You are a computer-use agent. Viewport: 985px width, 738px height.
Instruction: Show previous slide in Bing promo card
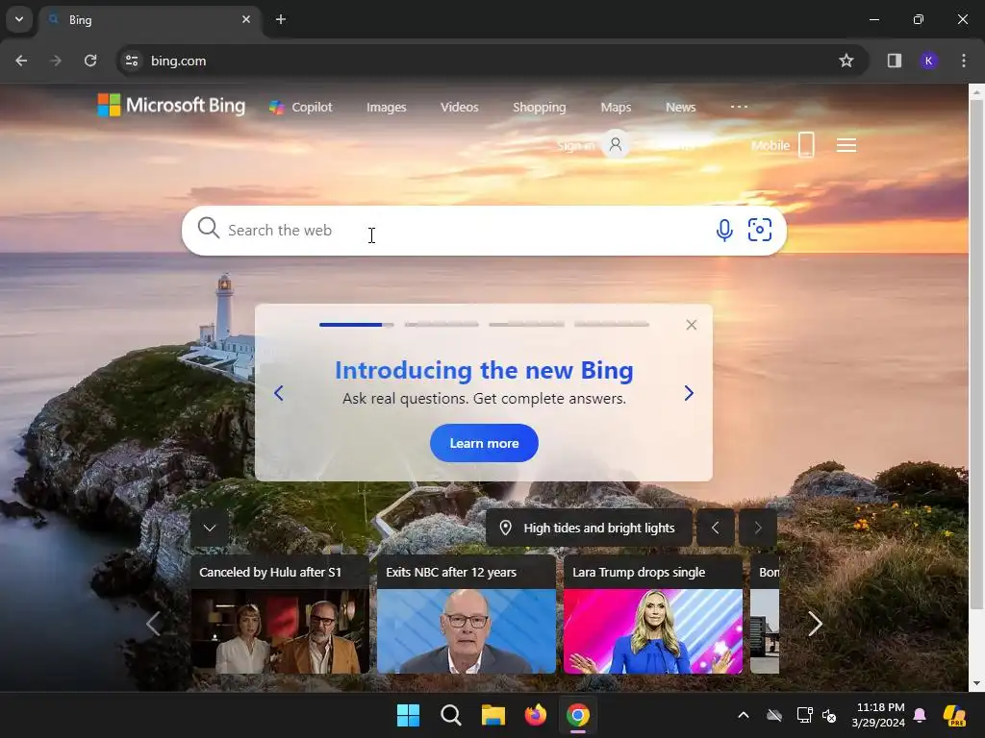[x=279, y=393]
